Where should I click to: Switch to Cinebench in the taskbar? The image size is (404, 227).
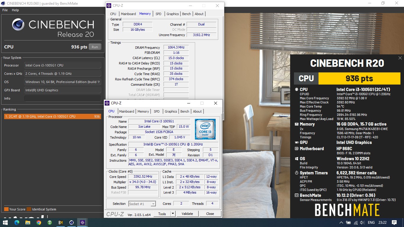click(71, 223)
